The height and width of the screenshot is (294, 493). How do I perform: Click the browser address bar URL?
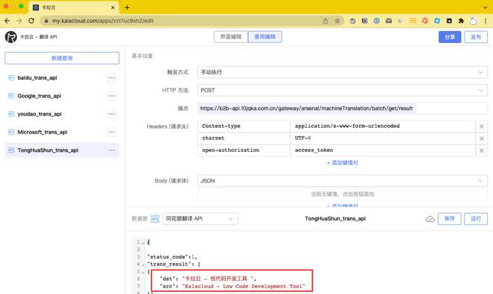click(103, 21)
